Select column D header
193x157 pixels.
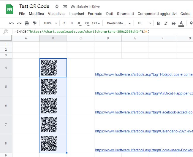tap(108, 38)
